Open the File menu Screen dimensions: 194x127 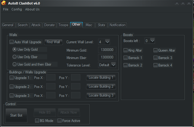tap(6, 9)
